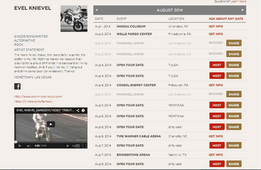The height and width of the screenshot is (170, 261).
Task: Share the Aug 5 Fanswell show
Action: pos(234,94)
